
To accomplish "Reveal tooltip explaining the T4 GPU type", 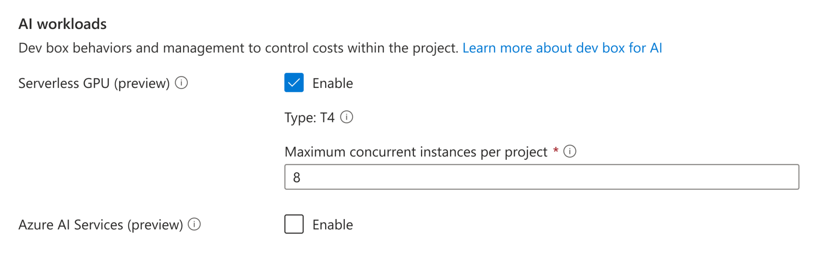I will [347, 117].
